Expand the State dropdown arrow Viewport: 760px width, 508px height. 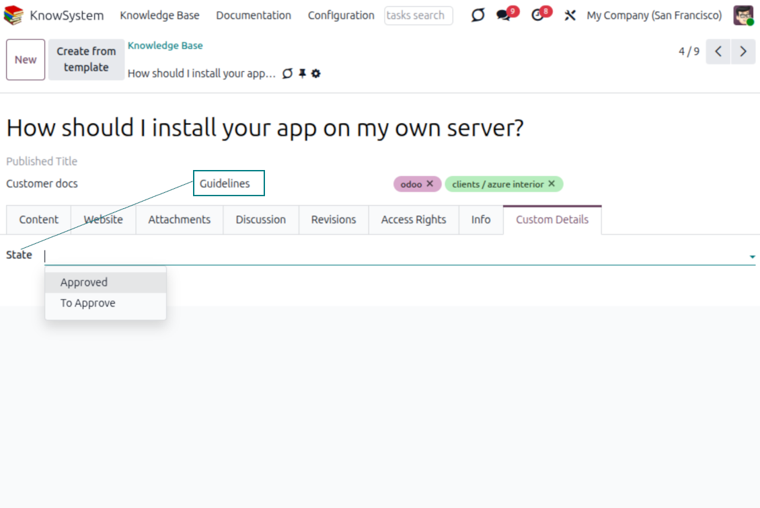[752, 257]
